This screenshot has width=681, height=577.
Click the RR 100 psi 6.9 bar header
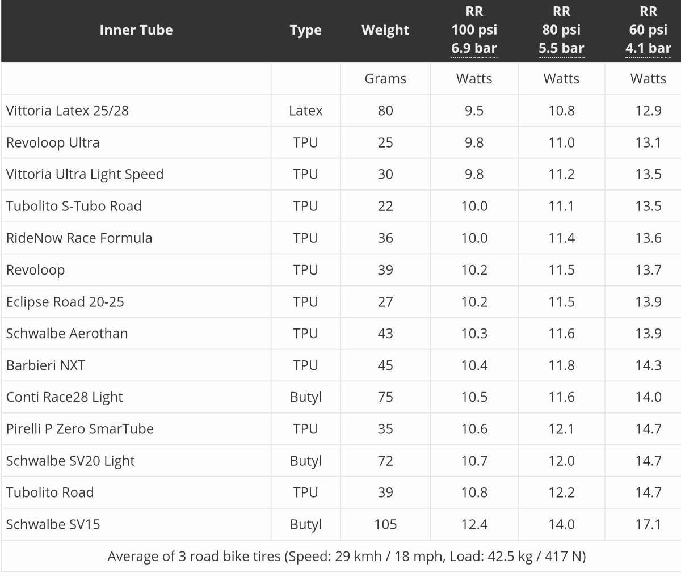click(474, 30)
